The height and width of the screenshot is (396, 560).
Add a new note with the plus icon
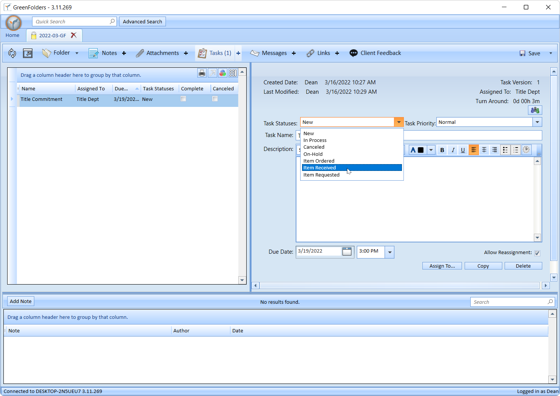(124, 53)
